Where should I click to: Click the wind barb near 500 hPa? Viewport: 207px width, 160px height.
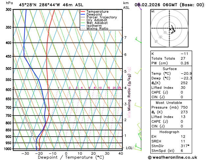[138, 71]
